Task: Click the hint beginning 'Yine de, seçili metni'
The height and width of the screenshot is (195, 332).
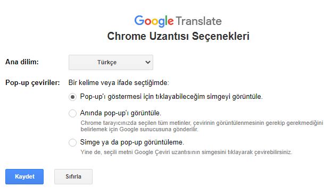Action: pos(186,152)
